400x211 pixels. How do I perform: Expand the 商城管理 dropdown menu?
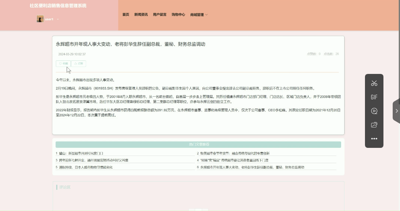tap(199, 15)
